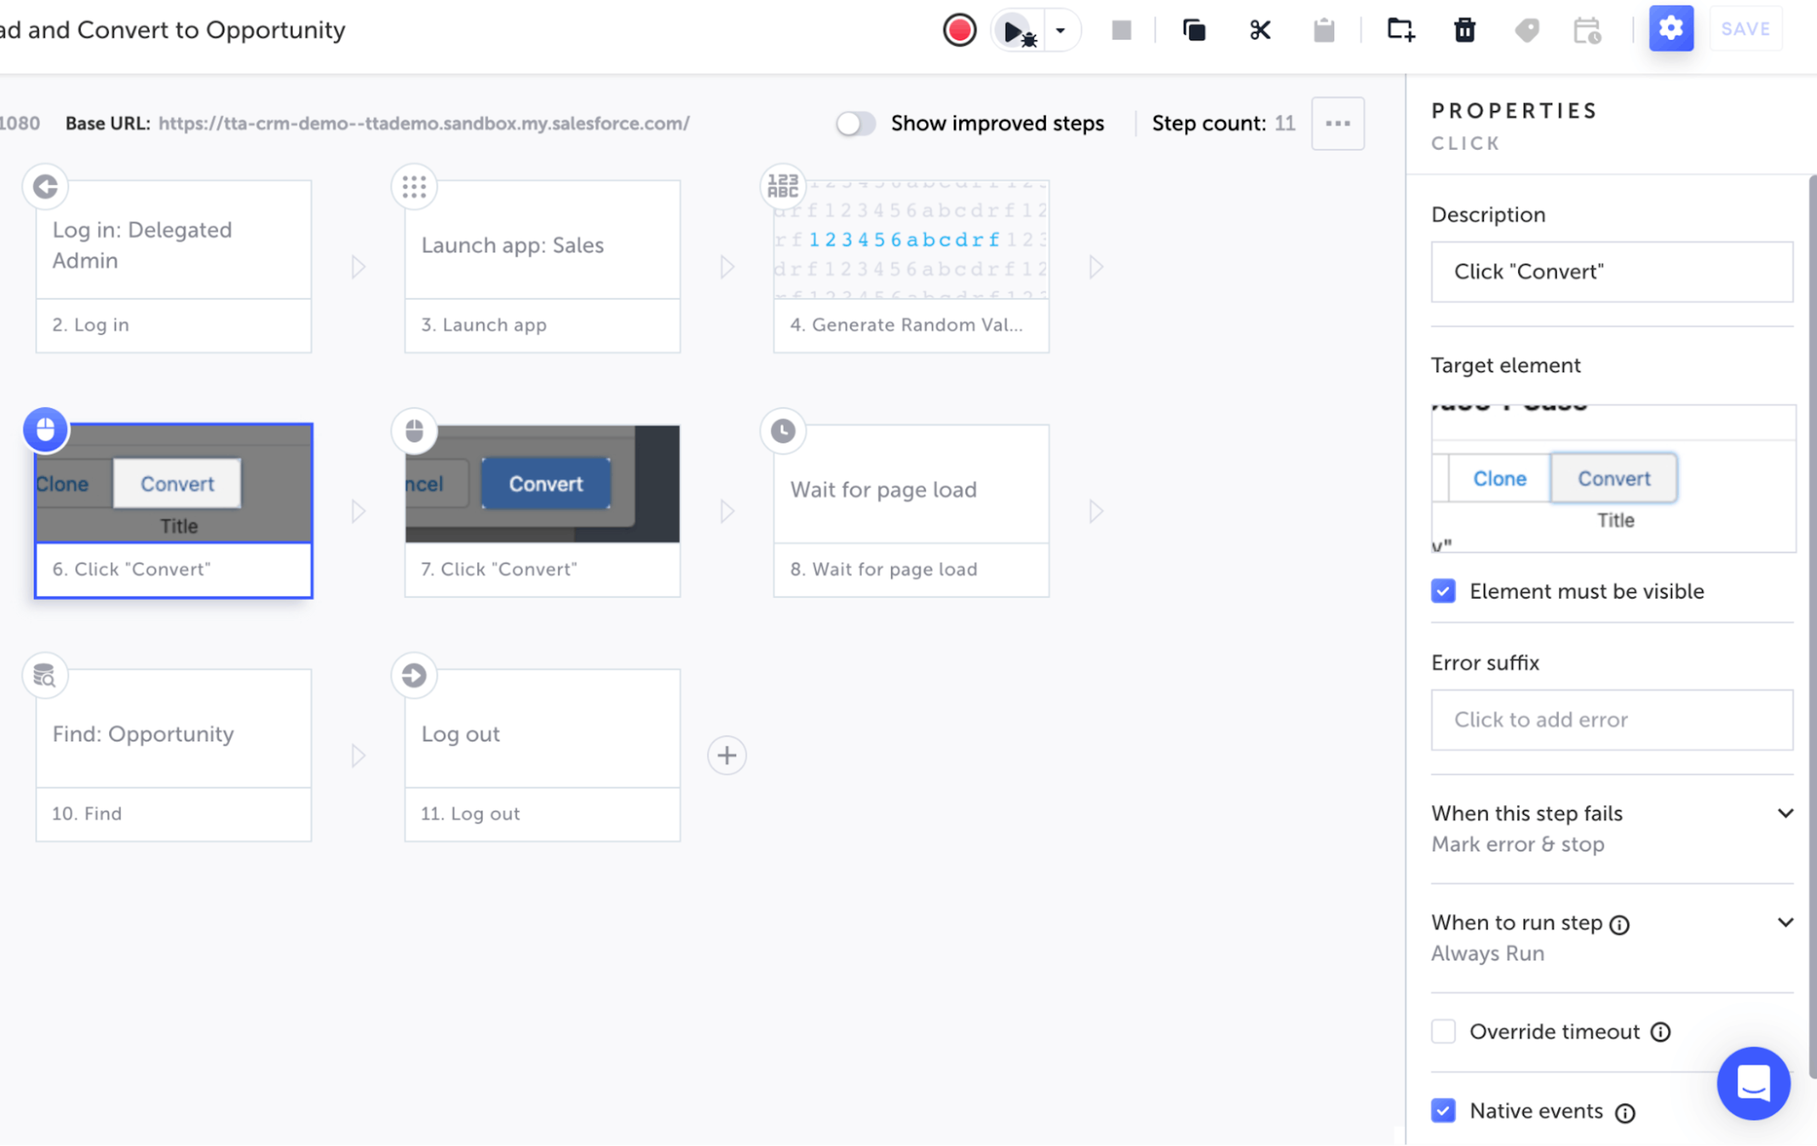Expand When this step fails section
Screen dimensions: 1817x1146
point(1784,813)
